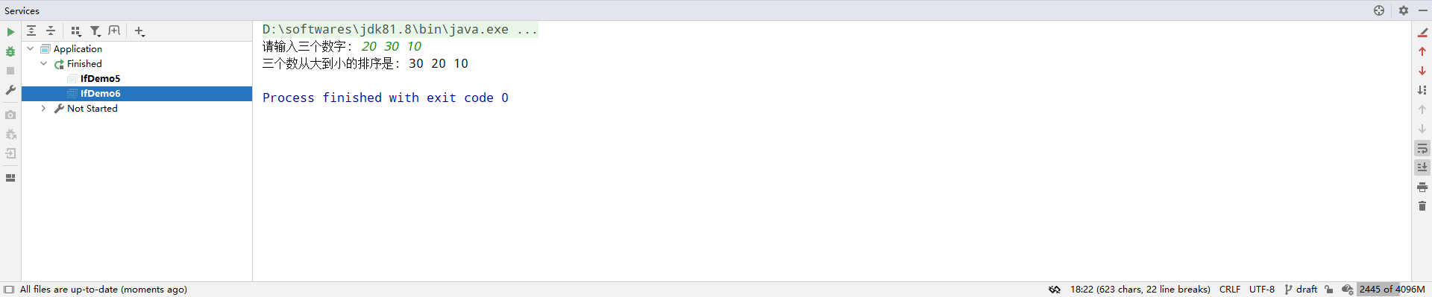The image size is (1432, 297).
Task: Toggle read-only lock icon in status bar
Action: pyautogui.click(x=1329, y=290)
